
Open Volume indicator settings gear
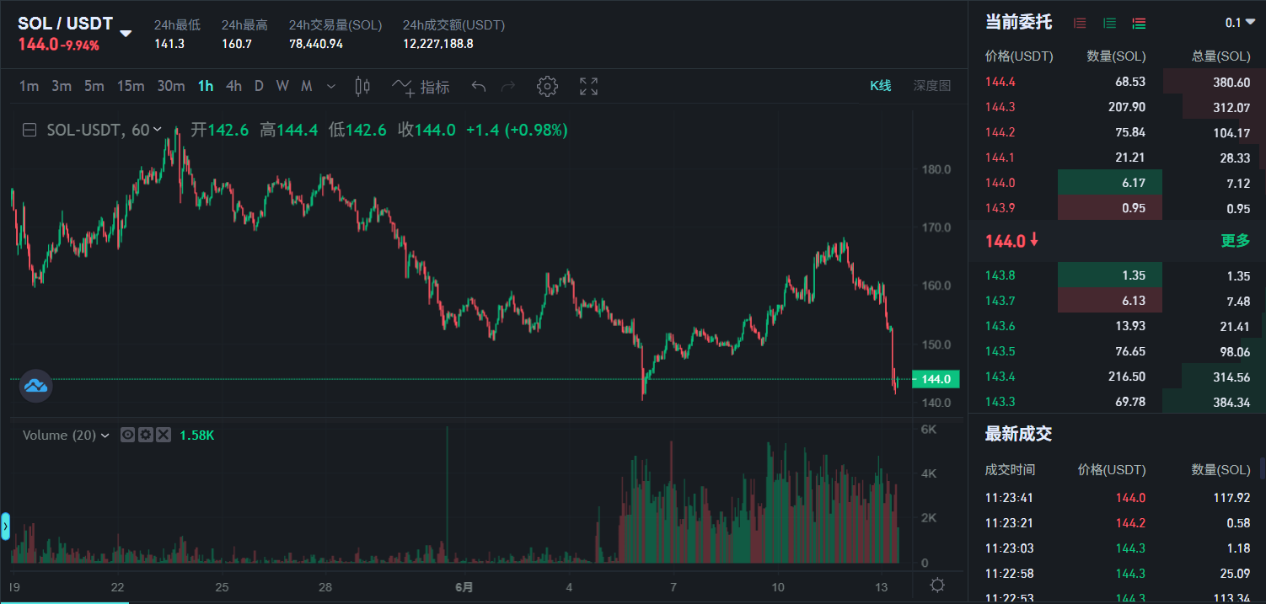[x=146, y=435]
